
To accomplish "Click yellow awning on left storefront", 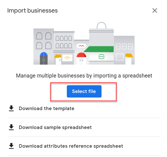I will [57, 56].
